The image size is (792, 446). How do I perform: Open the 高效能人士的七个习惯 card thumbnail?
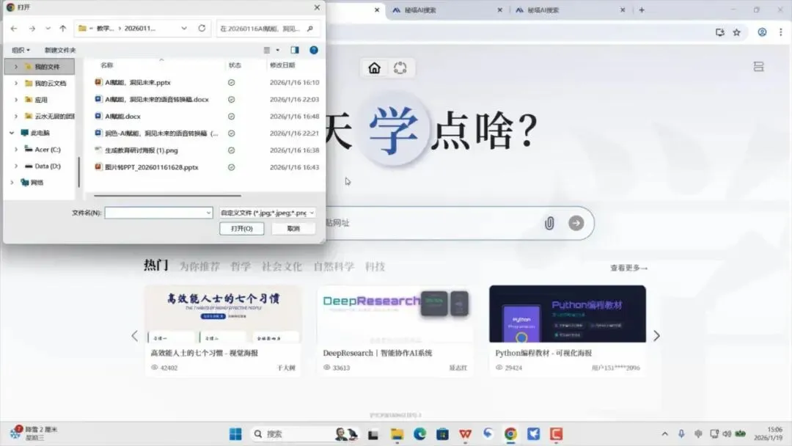pyautogui.click(x=223, y=314)
